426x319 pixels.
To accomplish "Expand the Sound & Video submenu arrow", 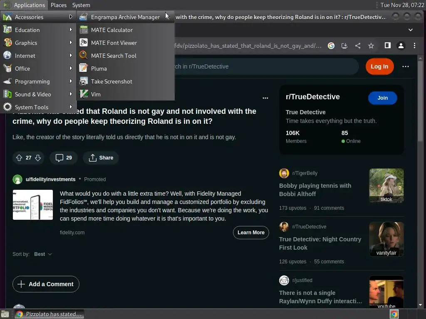I will tap(71, 94).
